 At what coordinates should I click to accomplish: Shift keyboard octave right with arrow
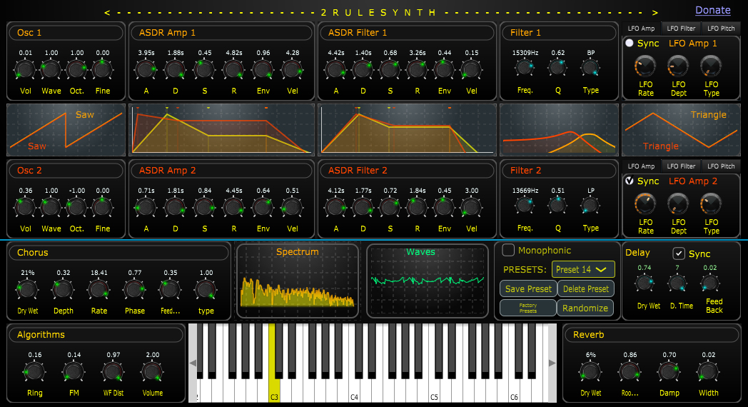pyautogui.click(x=552, y=363)
